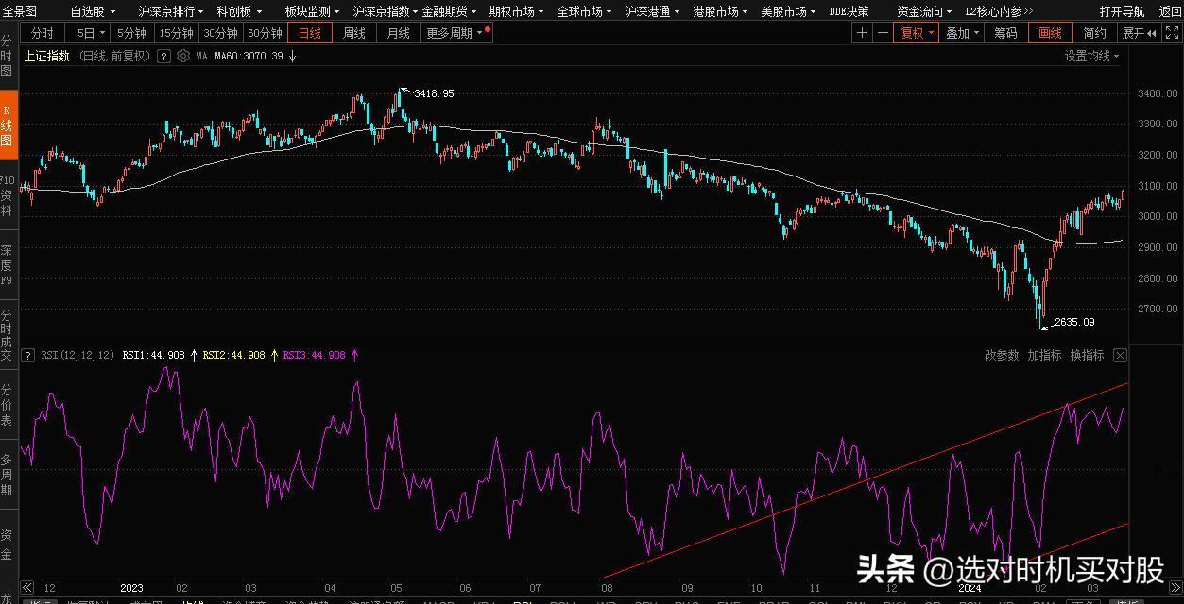Viewport: 1184px width, 604px height.
Task: Open 分时成交 in the left sidebar
Action: tap(7, 335)
